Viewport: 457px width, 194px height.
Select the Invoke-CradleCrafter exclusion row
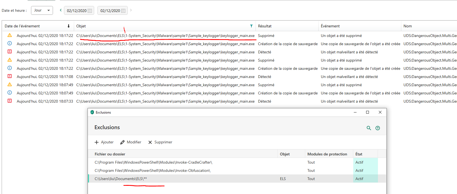[153, 162]
